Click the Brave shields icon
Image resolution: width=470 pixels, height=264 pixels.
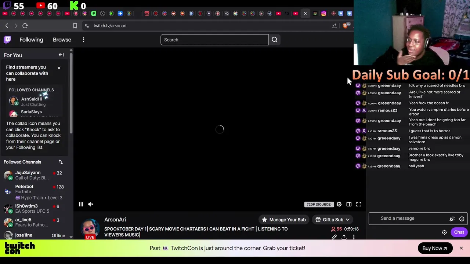tap(345, 26)
